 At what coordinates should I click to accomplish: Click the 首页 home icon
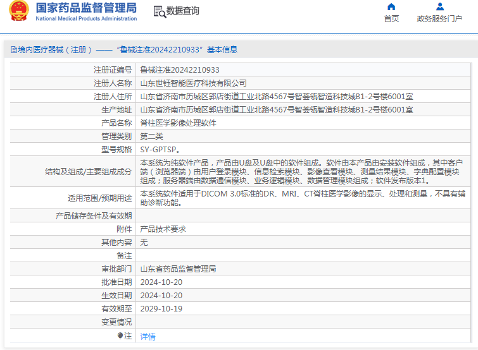(x=391, y=7)
